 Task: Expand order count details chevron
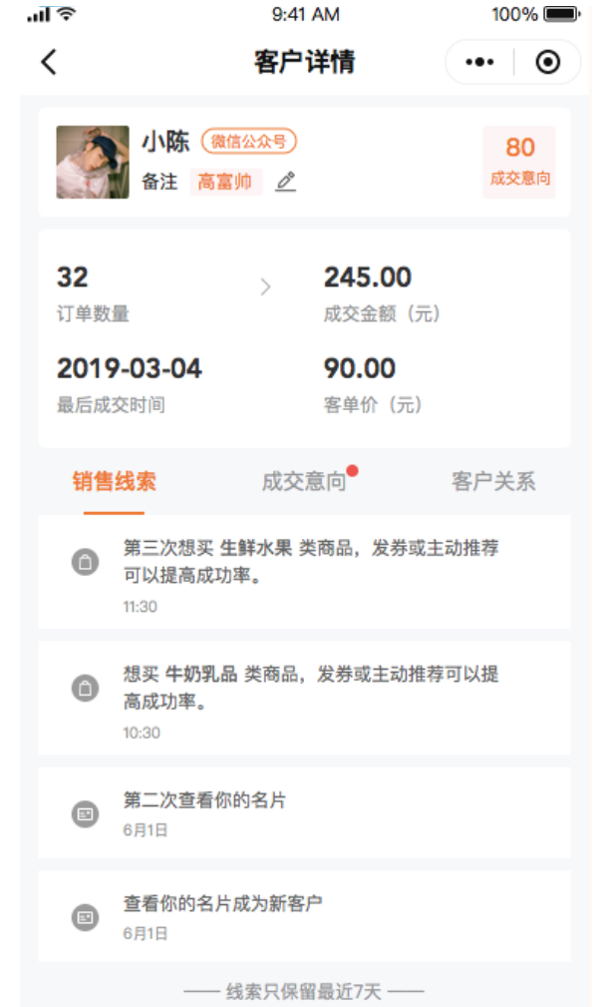[265, 287]
